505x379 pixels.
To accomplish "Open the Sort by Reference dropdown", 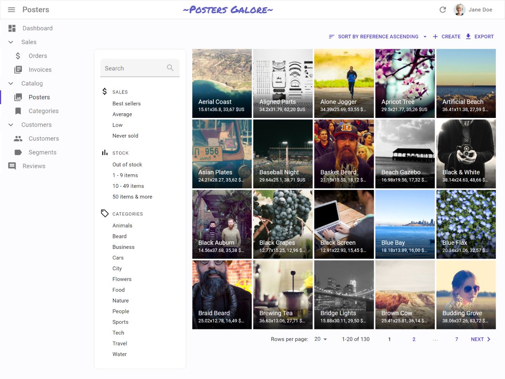I will pos(377,37).
